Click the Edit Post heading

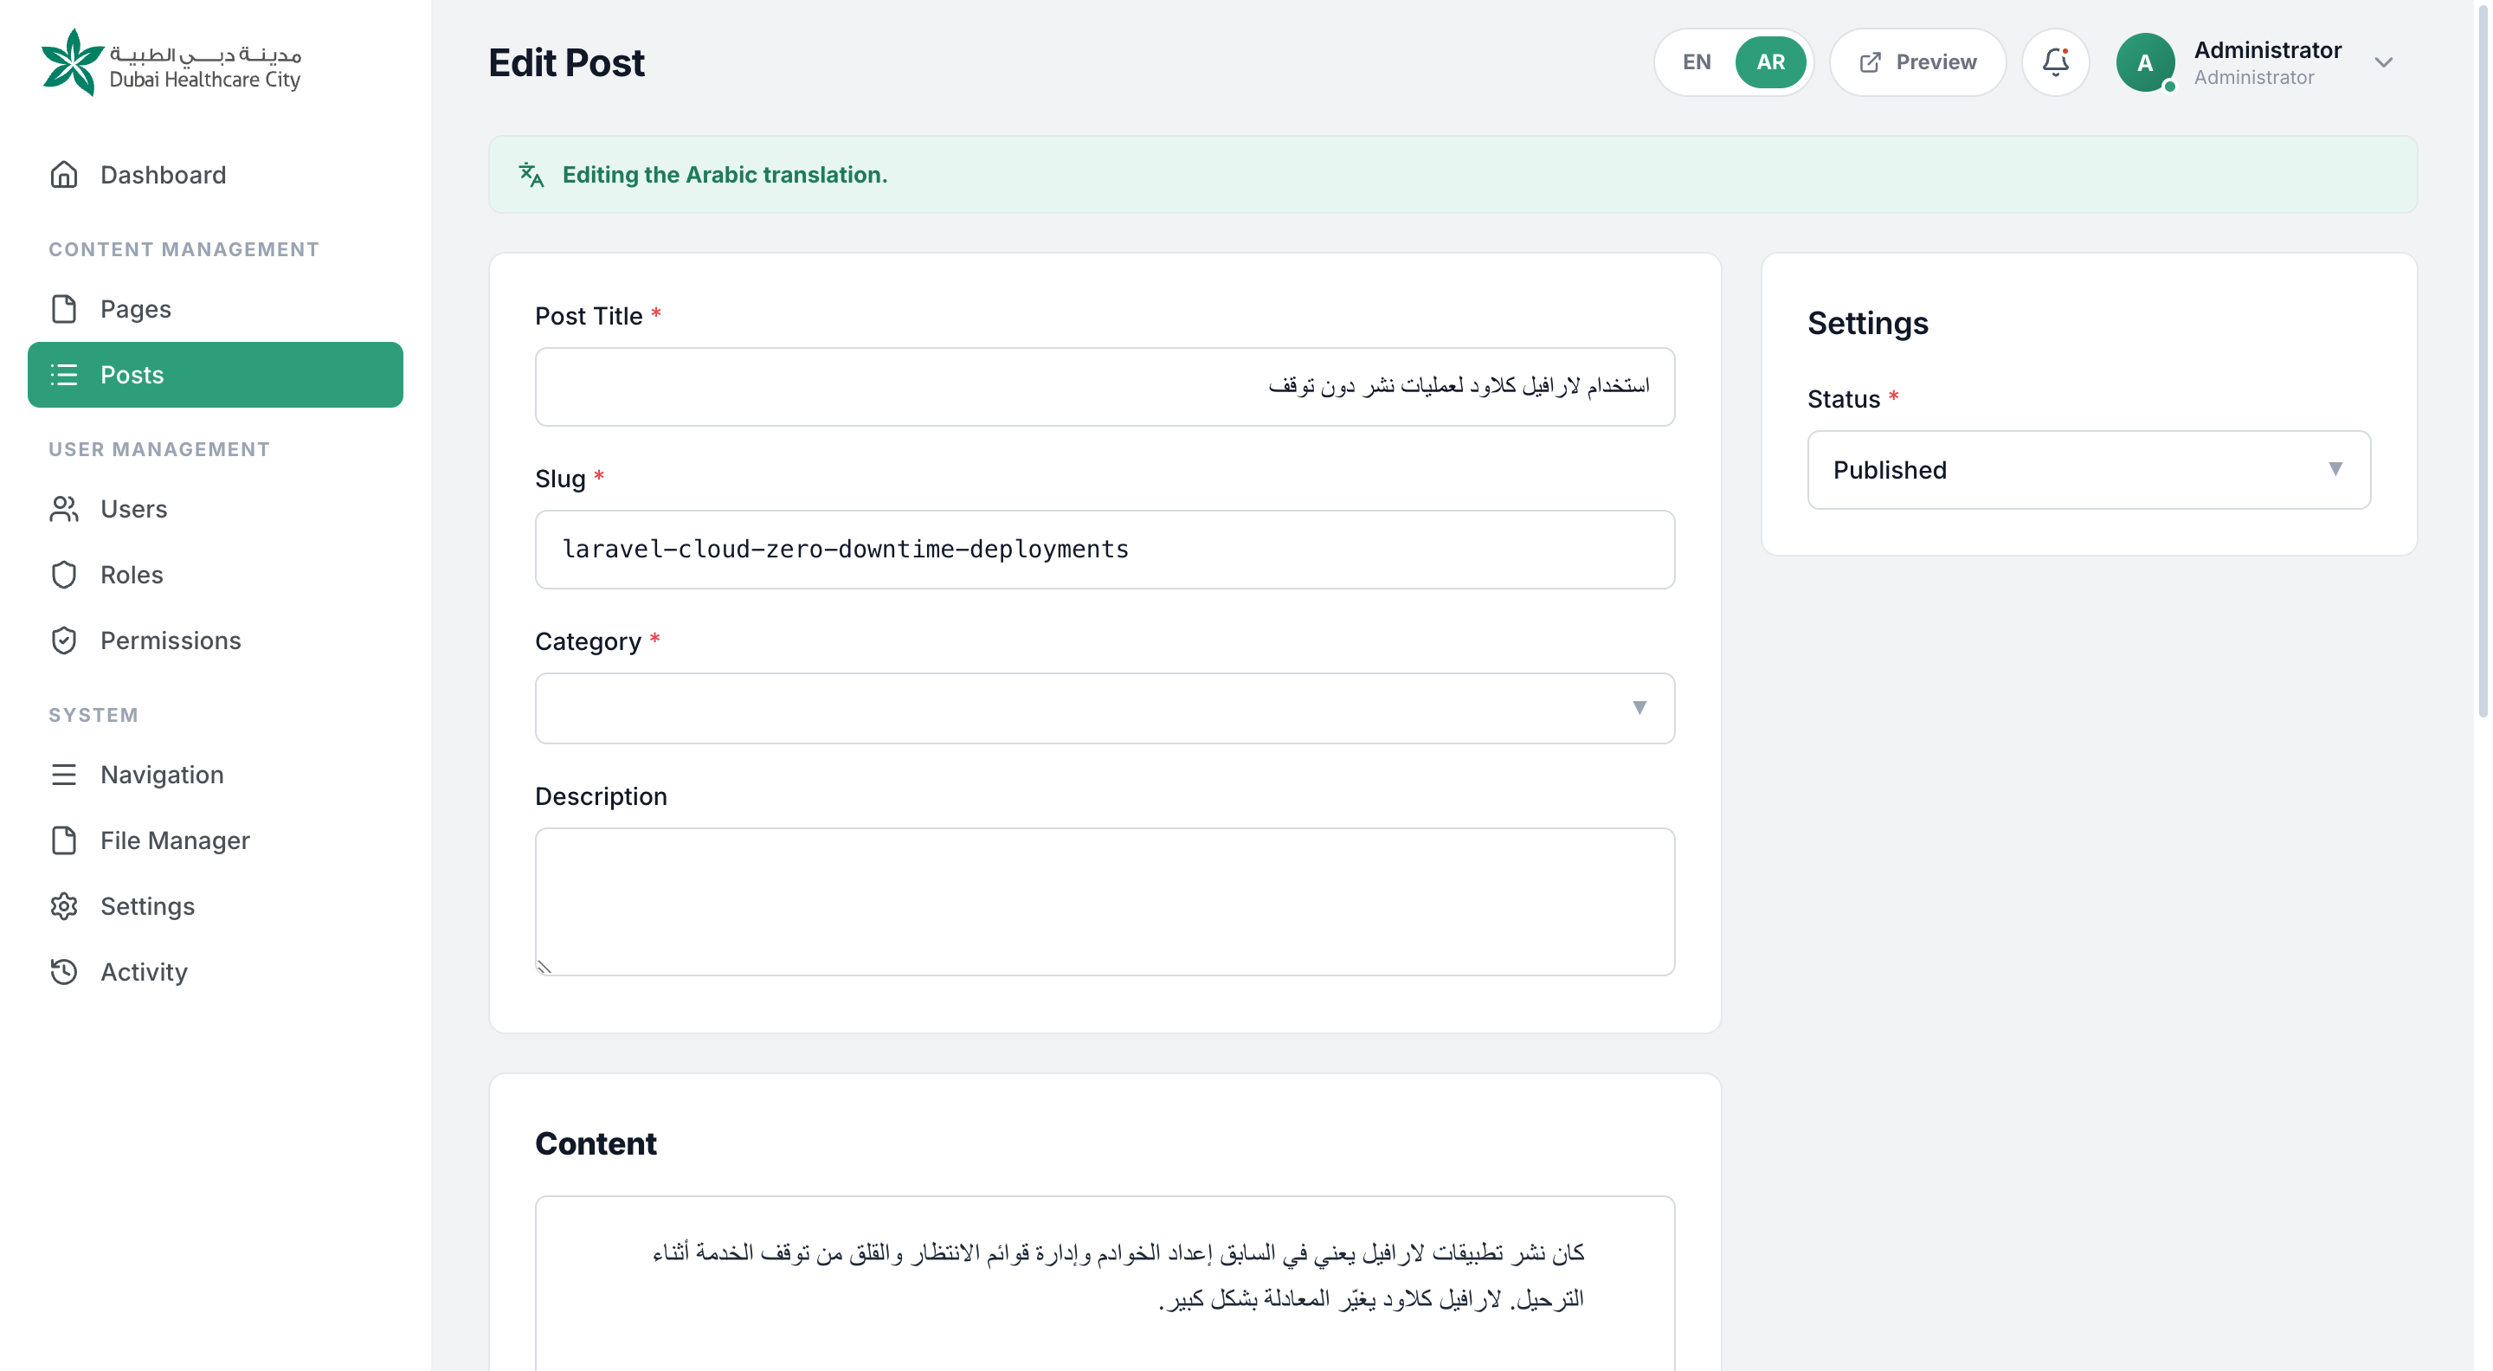pyautogui.click(x=566, y=63)
